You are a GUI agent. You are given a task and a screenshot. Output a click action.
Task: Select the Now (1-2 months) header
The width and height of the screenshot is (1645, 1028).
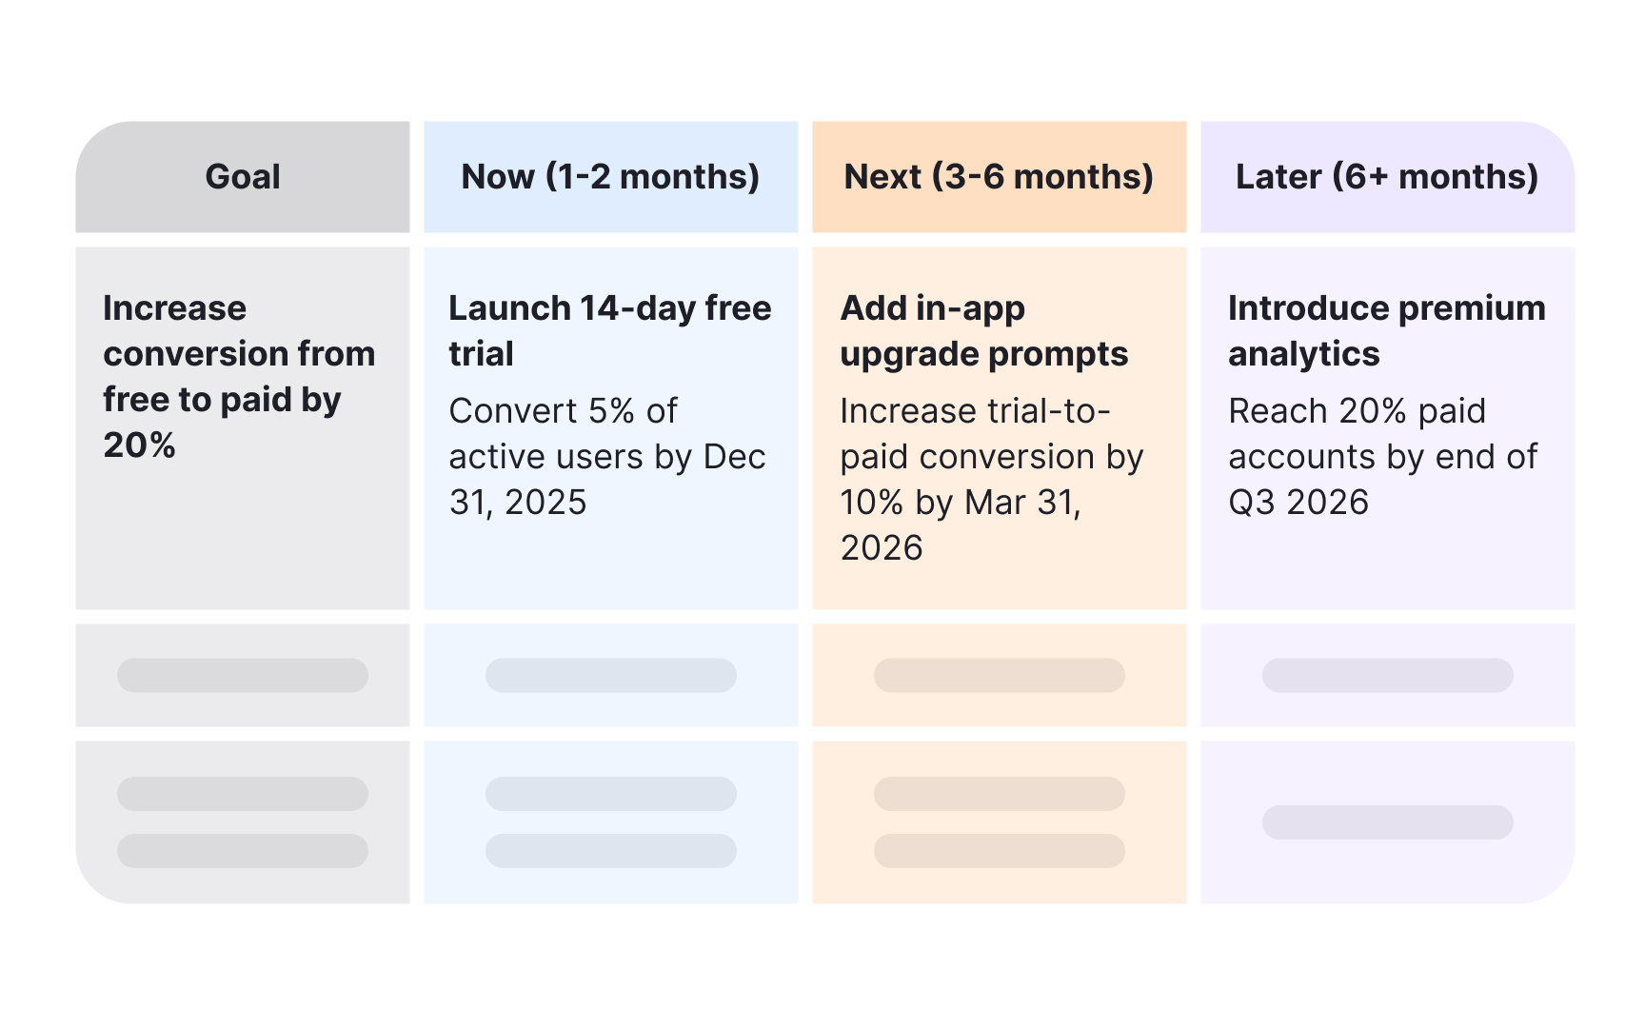click(x=610, y=177)
